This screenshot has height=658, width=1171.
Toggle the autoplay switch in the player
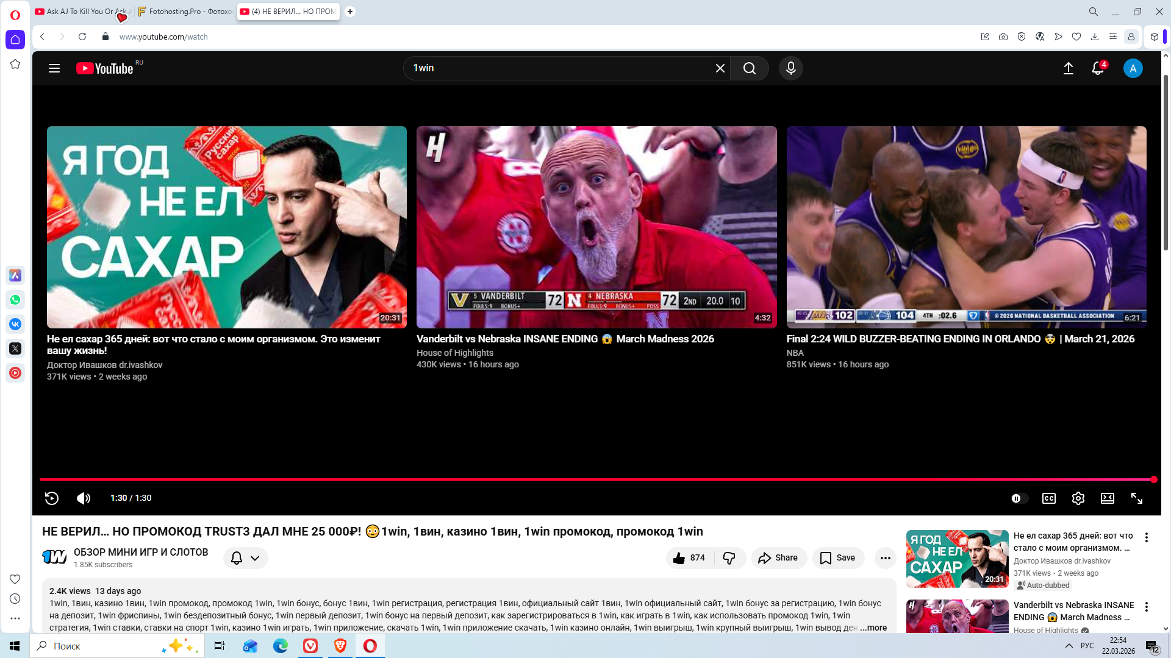click(1019, 498)
